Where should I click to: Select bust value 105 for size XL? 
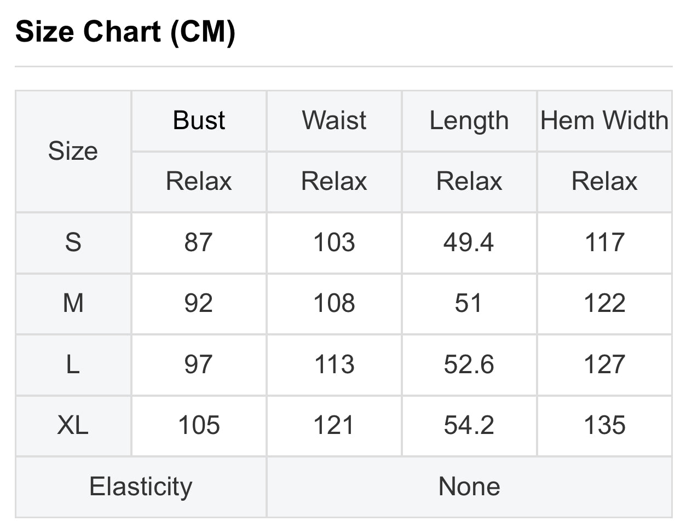pyautogui.click(x=199, y=426)
